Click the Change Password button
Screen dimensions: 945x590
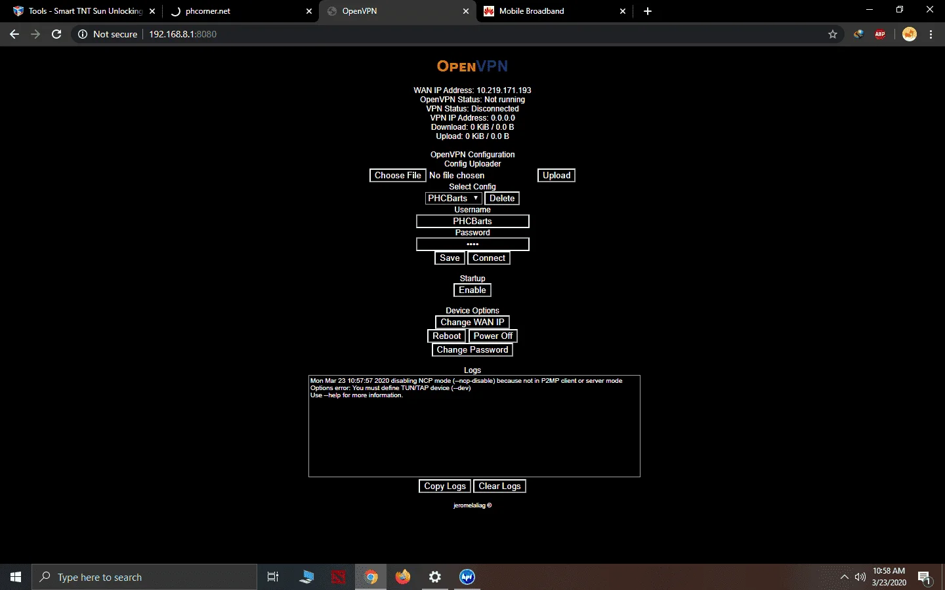tap(472, 350)
